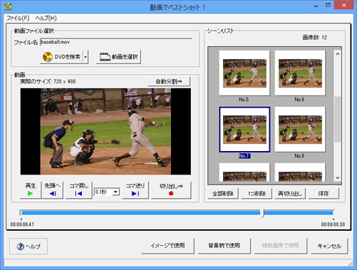The image size is (357, 270).
Task: Click the 実際のサイズ: 720 x 480 text
Action: (x=48, y=81)
